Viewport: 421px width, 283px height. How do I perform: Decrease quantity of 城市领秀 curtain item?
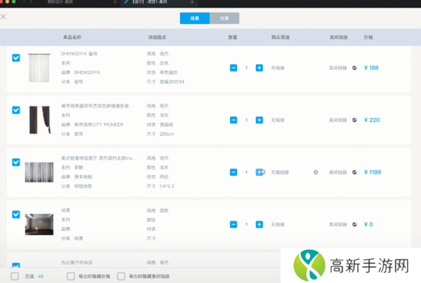click(234, 120)
